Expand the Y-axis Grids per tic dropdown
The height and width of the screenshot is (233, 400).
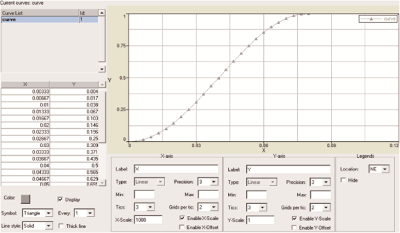tap(325, 207)
